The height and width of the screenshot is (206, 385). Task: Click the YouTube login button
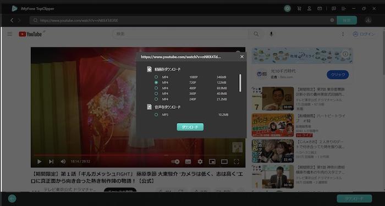pyautogui.click(x=364, y=34)
